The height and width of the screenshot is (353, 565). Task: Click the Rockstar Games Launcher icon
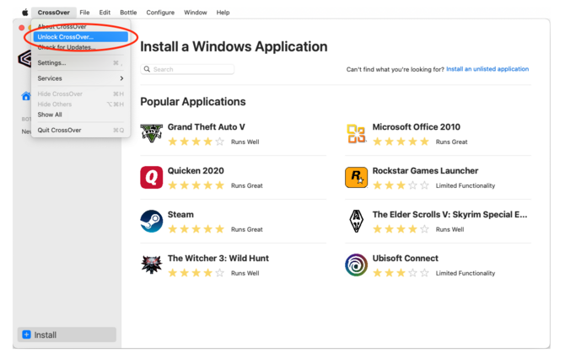[x=356, y=178]
